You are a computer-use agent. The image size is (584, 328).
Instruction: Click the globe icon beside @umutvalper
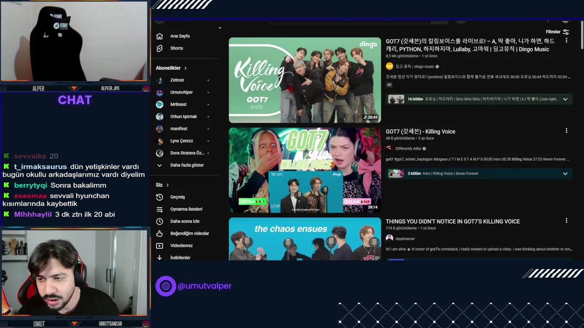coord(166,286)
